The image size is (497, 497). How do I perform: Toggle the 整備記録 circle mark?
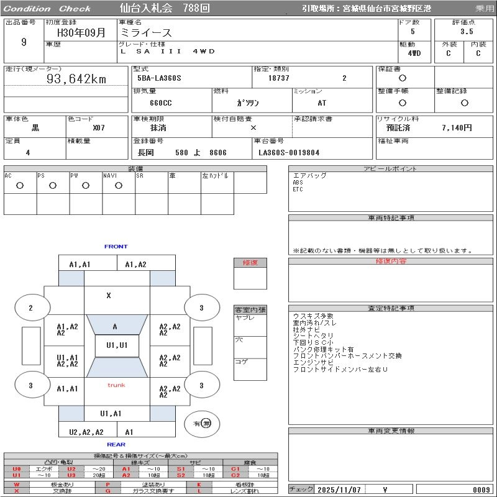(x=463, y=103)
